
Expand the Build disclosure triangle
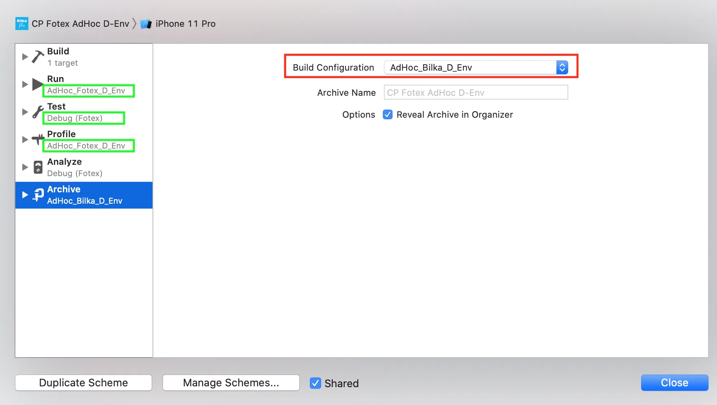pos(25,56)
